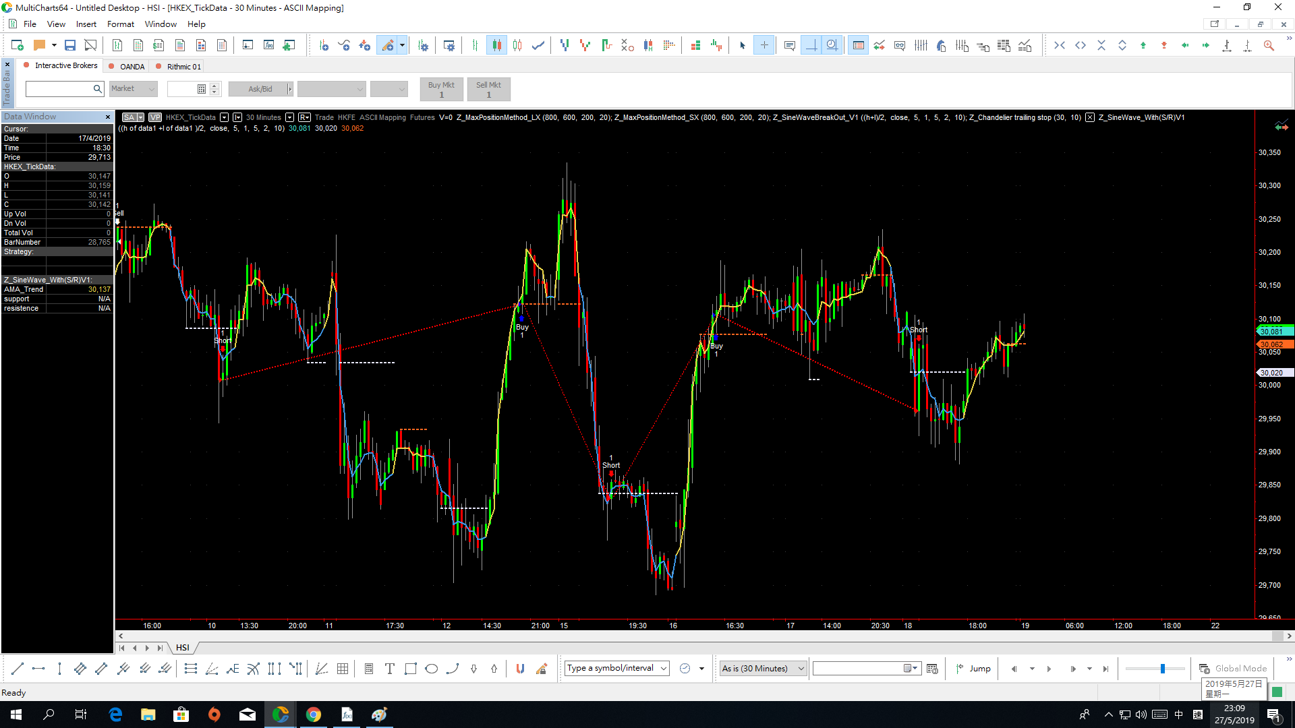Open the Market order type dropdown

coord(134,89)
